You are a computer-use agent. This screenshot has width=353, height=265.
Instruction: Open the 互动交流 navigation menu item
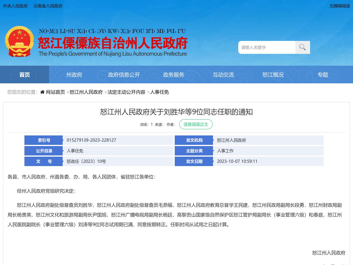223,75
